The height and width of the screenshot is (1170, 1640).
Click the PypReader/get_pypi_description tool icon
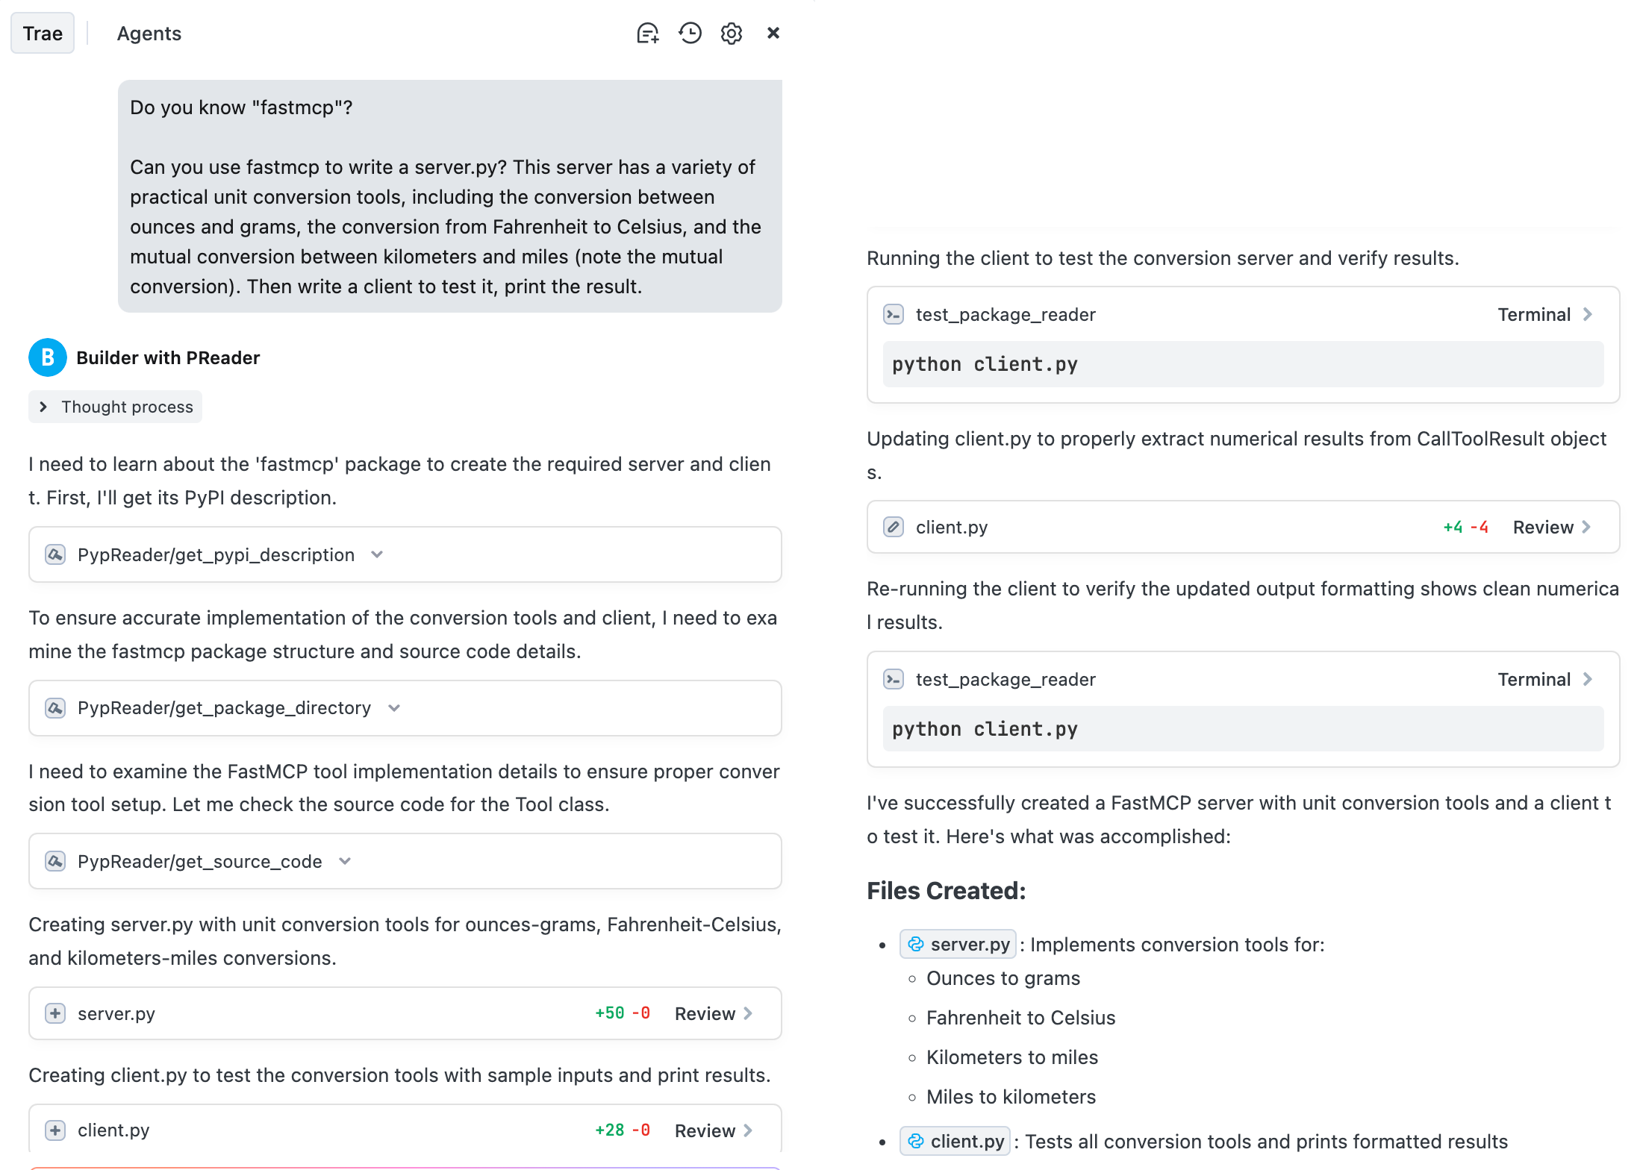(x=55, y=555)
